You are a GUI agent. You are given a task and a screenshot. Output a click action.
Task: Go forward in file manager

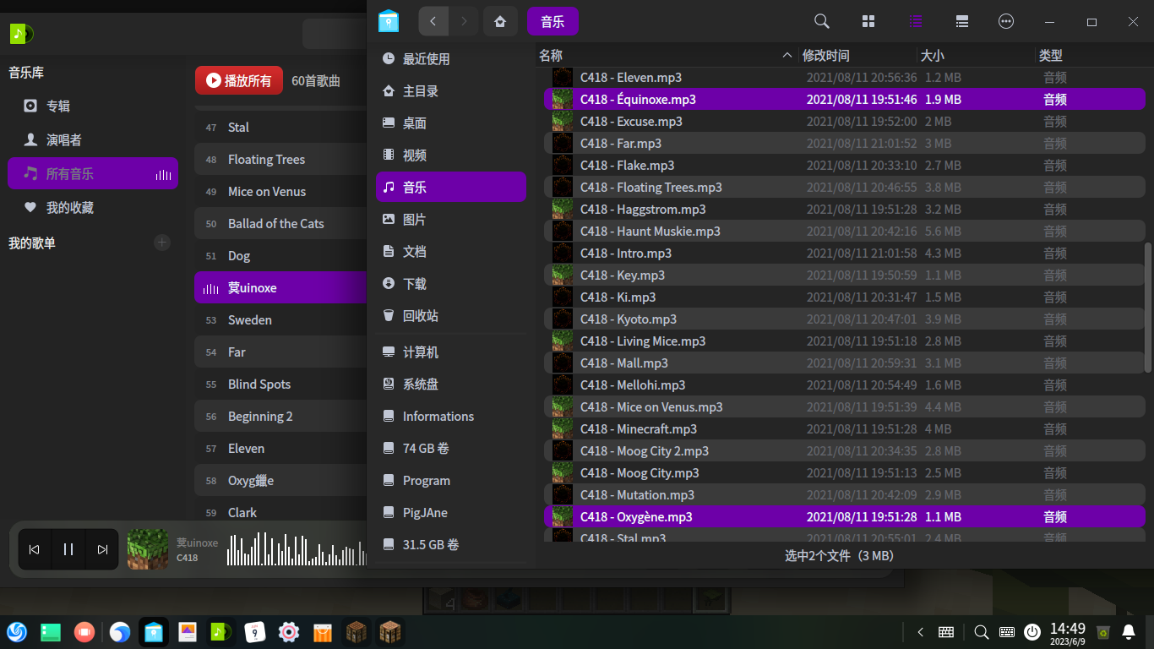coord(464,21)
